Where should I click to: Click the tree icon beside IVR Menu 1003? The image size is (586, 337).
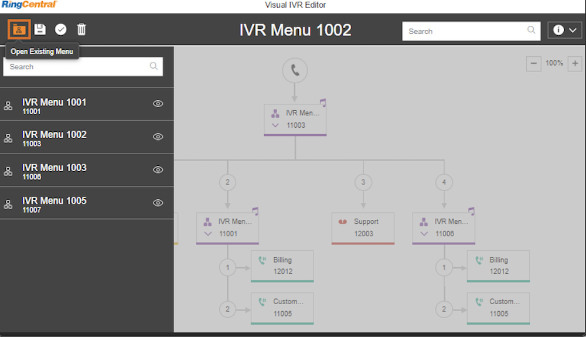point(8,171)
